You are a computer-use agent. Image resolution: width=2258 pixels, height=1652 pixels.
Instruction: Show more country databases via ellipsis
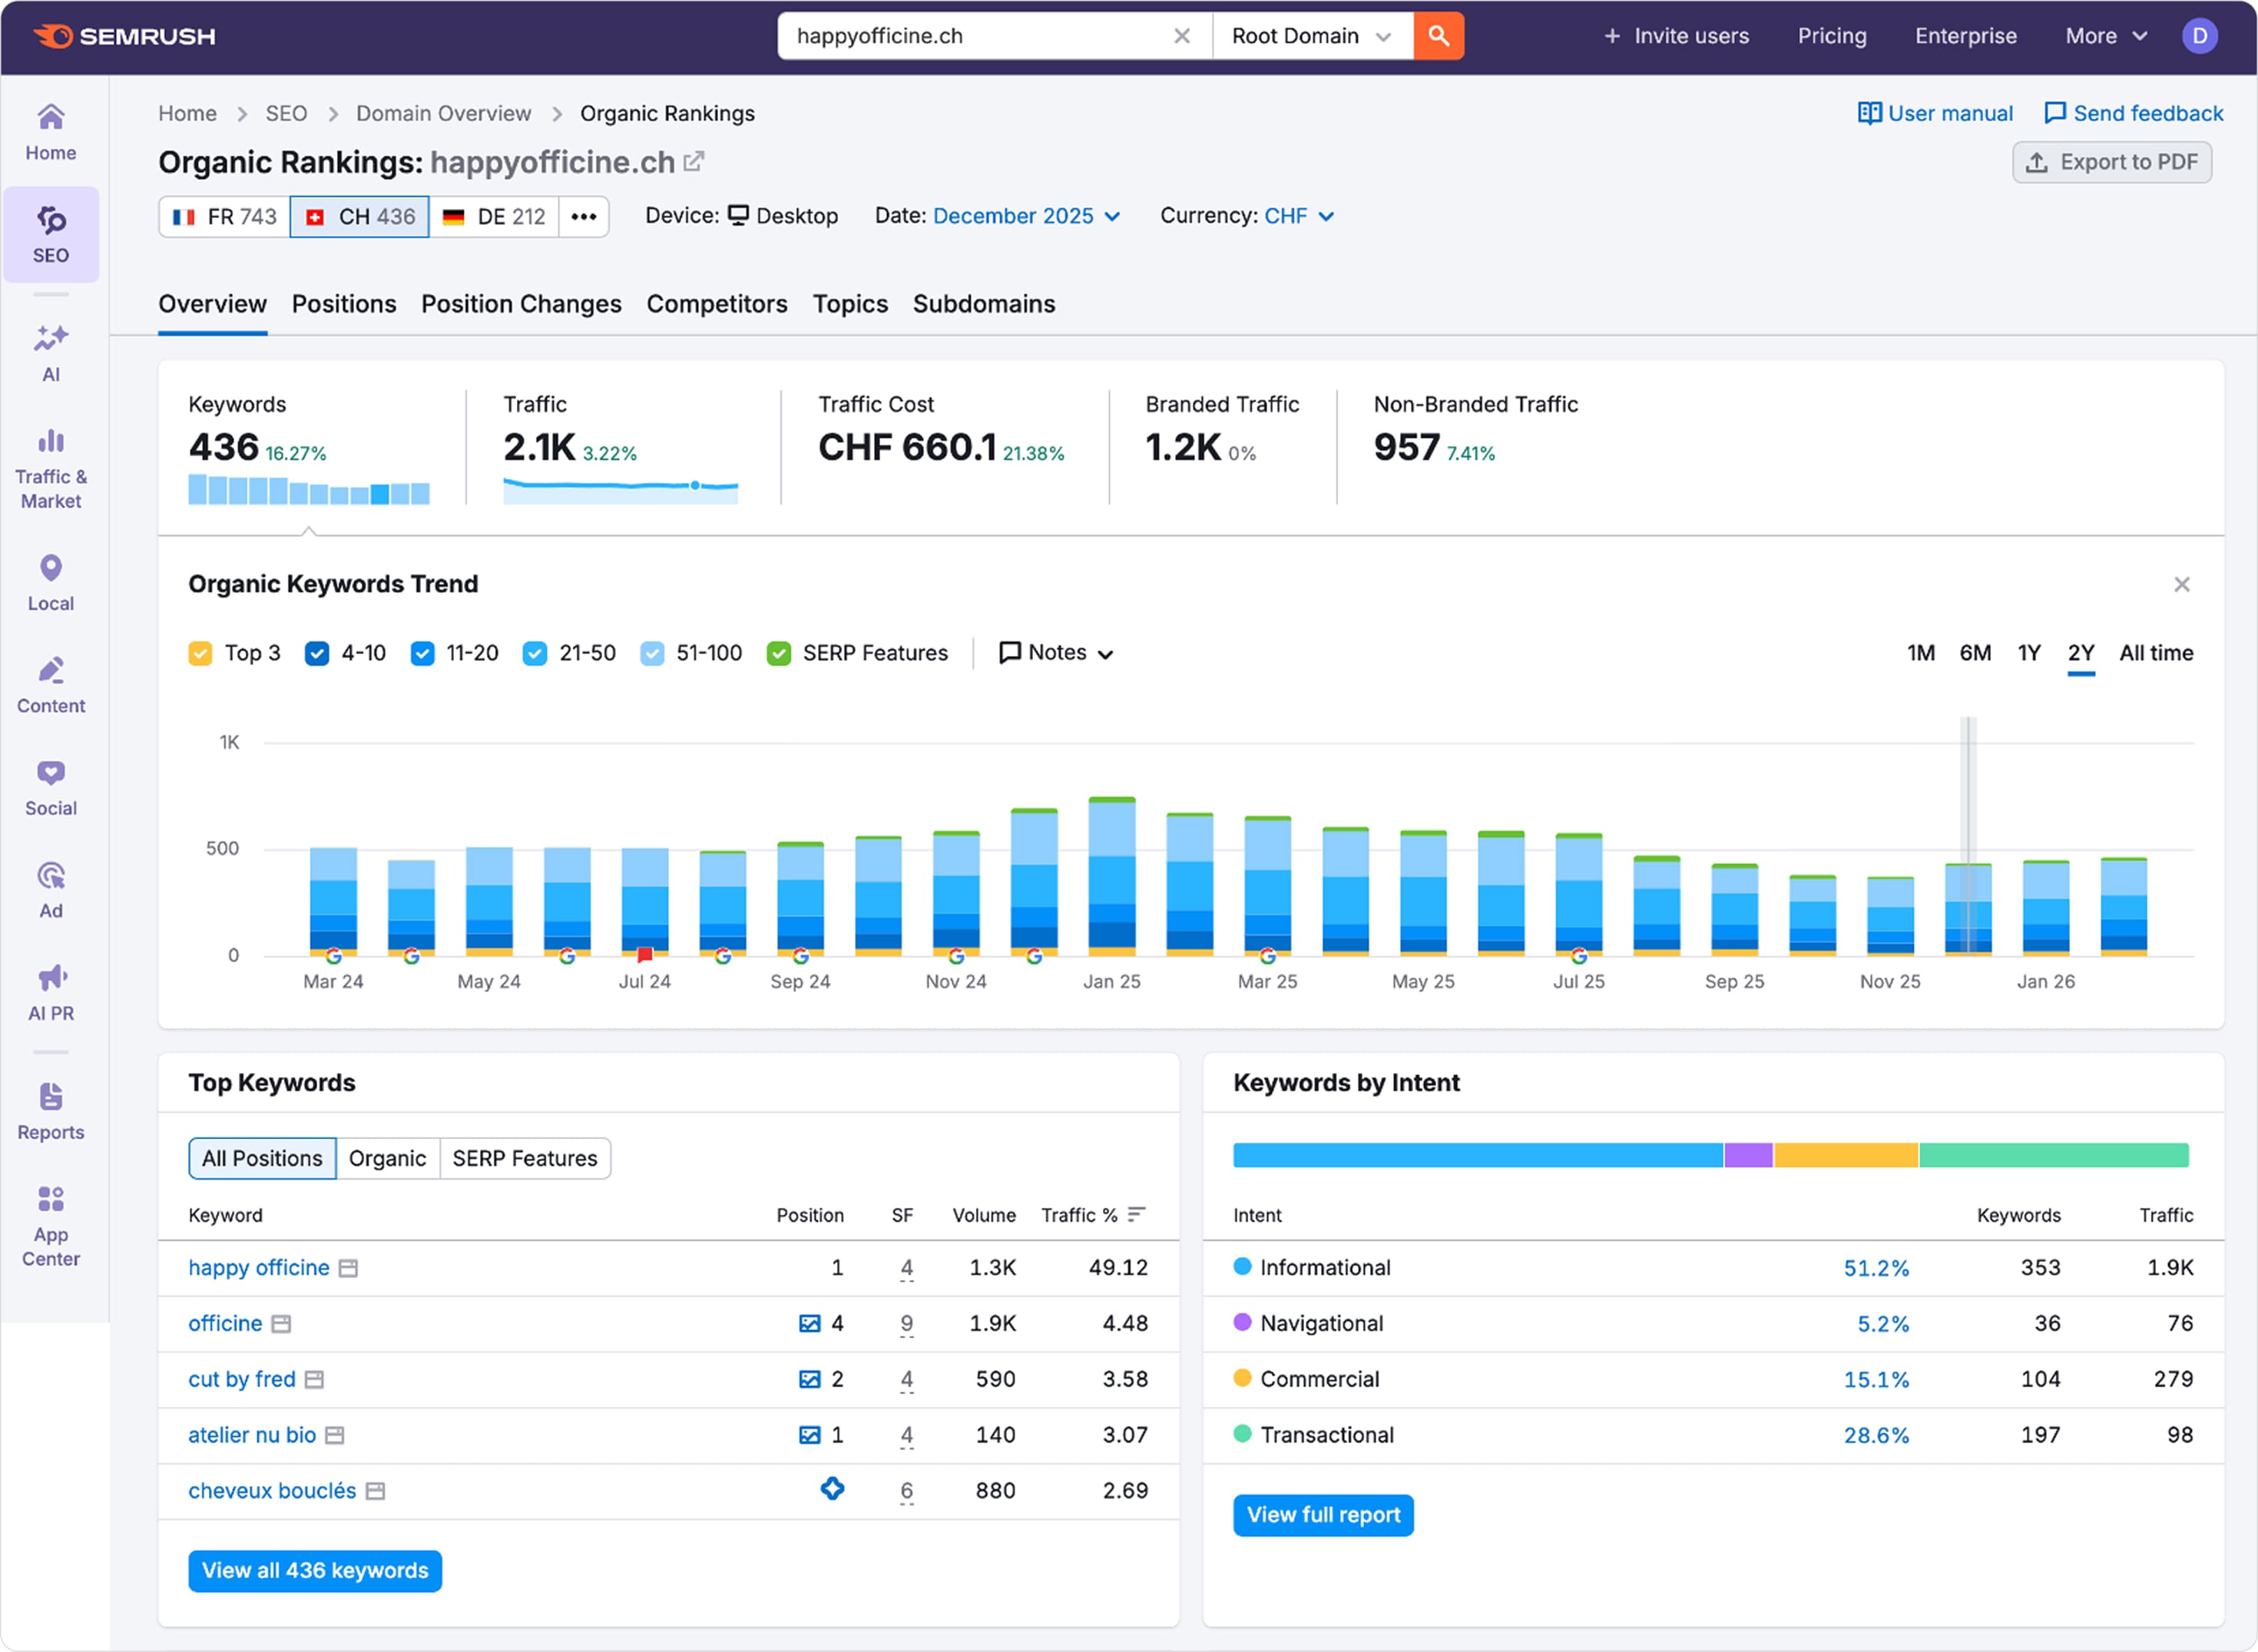click(584, 216)
